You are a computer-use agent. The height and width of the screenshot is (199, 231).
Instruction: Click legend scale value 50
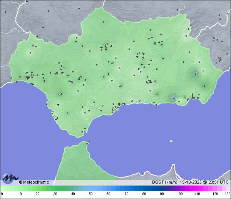tap(91, 194)
